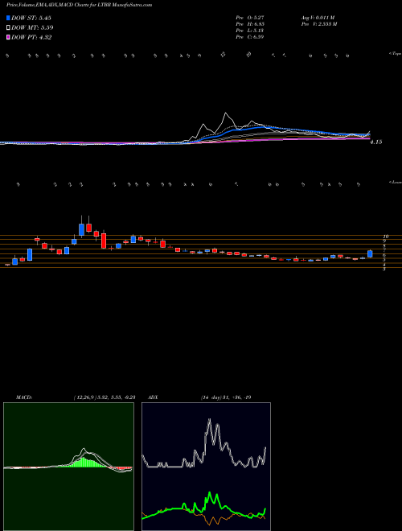Click the ADX (14 day) values text
Screen dimensions: 402x531
[x=225, y=397]
